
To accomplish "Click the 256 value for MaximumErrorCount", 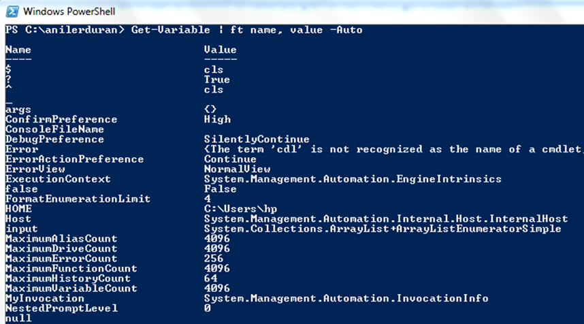I will coord(214,259).
